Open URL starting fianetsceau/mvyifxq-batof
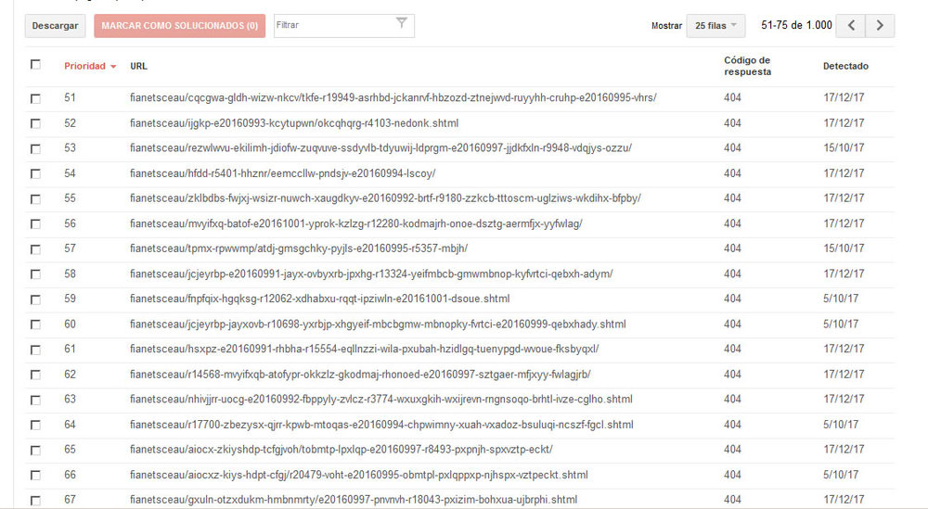Image resolution: width=928 pixels, height=509 pixels. (x=355, y=223)
